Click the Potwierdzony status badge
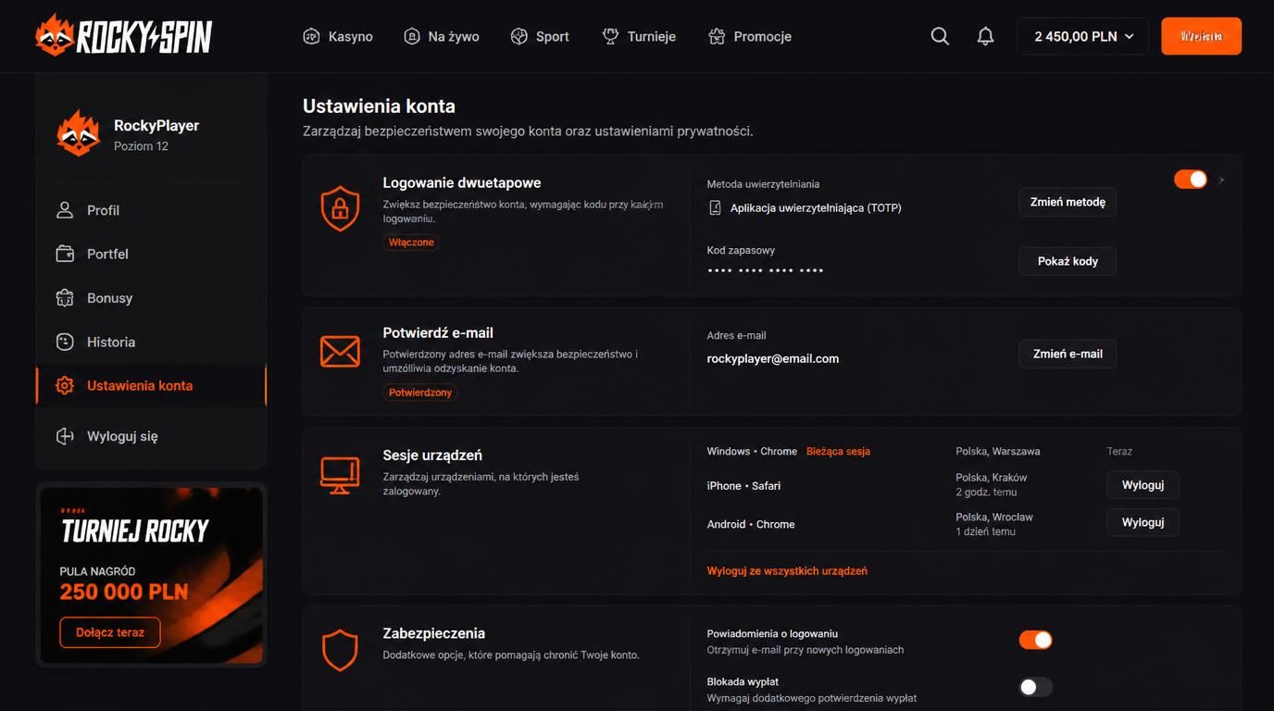The width and height of the screenshot is (1274, 711). tap(420, 393)
